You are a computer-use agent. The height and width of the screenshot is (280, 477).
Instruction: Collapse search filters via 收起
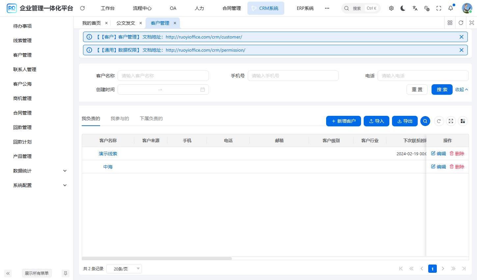pos(462,89)
